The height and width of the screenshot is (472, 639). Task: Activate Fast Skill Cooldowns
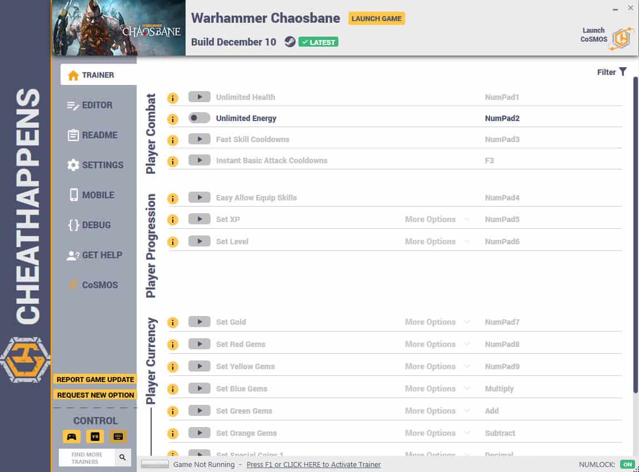click(199, 139)
